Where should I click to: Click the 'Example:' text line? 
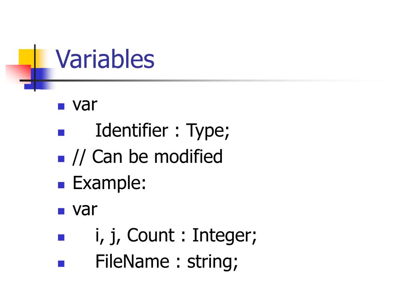pyautogui.click(x=109, y=183)
